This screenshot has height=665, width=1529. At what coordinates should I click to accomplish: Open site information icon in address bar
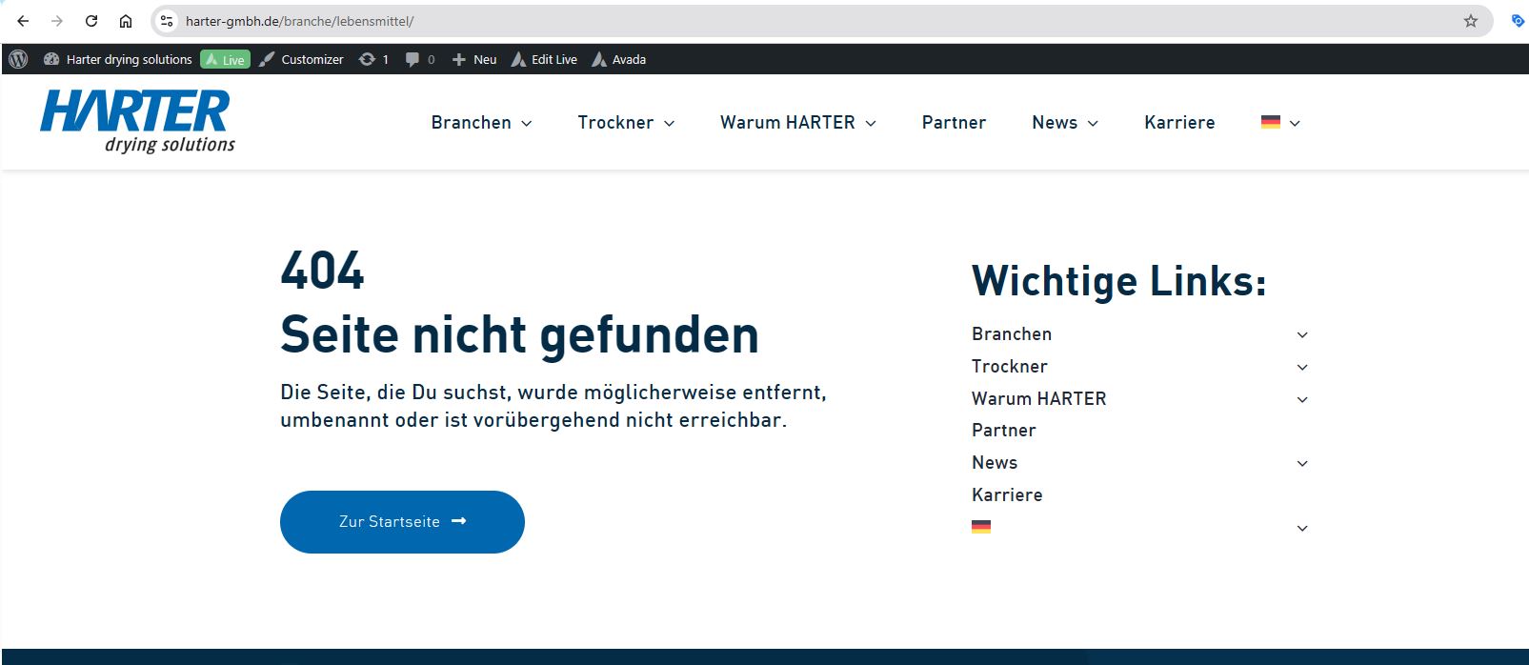(x=167, y=21)
